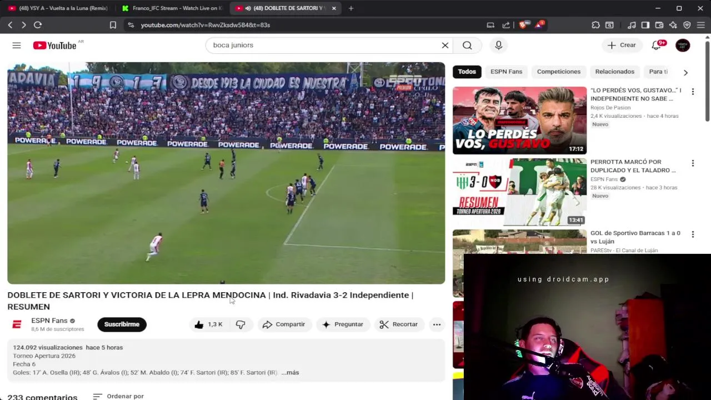This screenshot has height=400, width=711.
Task: Open Brave Shields lion icon
Action: [523, 25]
